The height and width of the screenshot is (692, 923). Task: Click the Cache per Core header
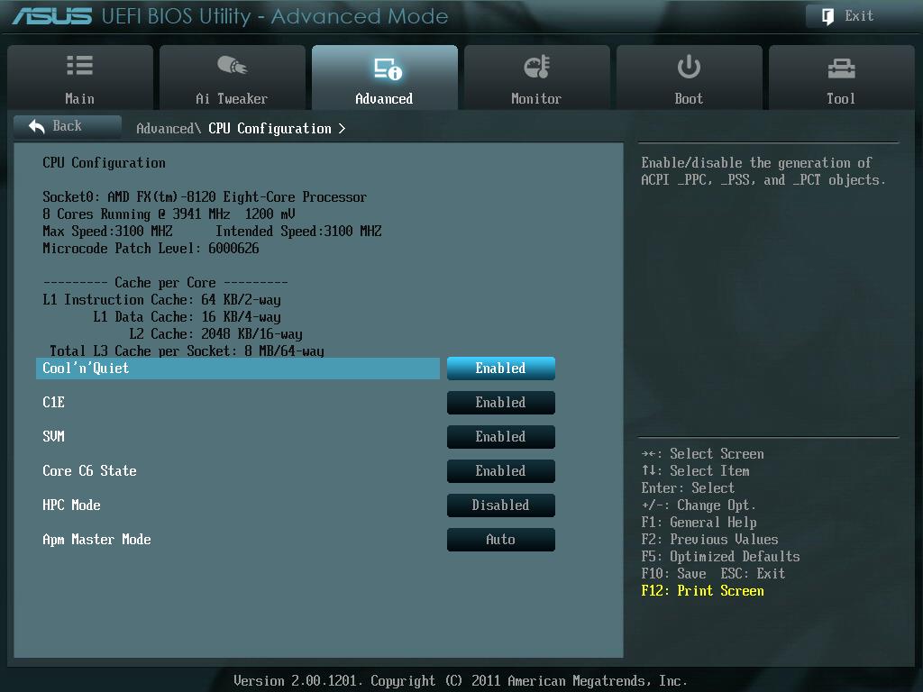click(166, 282)
